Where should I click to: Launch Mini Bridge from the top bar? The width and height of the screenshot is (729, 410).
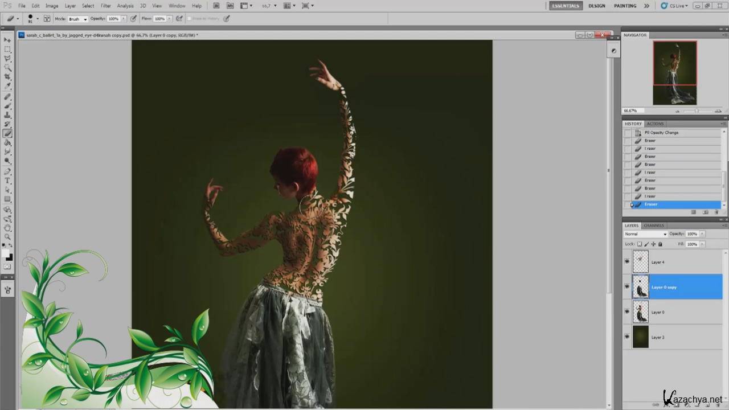(x=230, y=6)
